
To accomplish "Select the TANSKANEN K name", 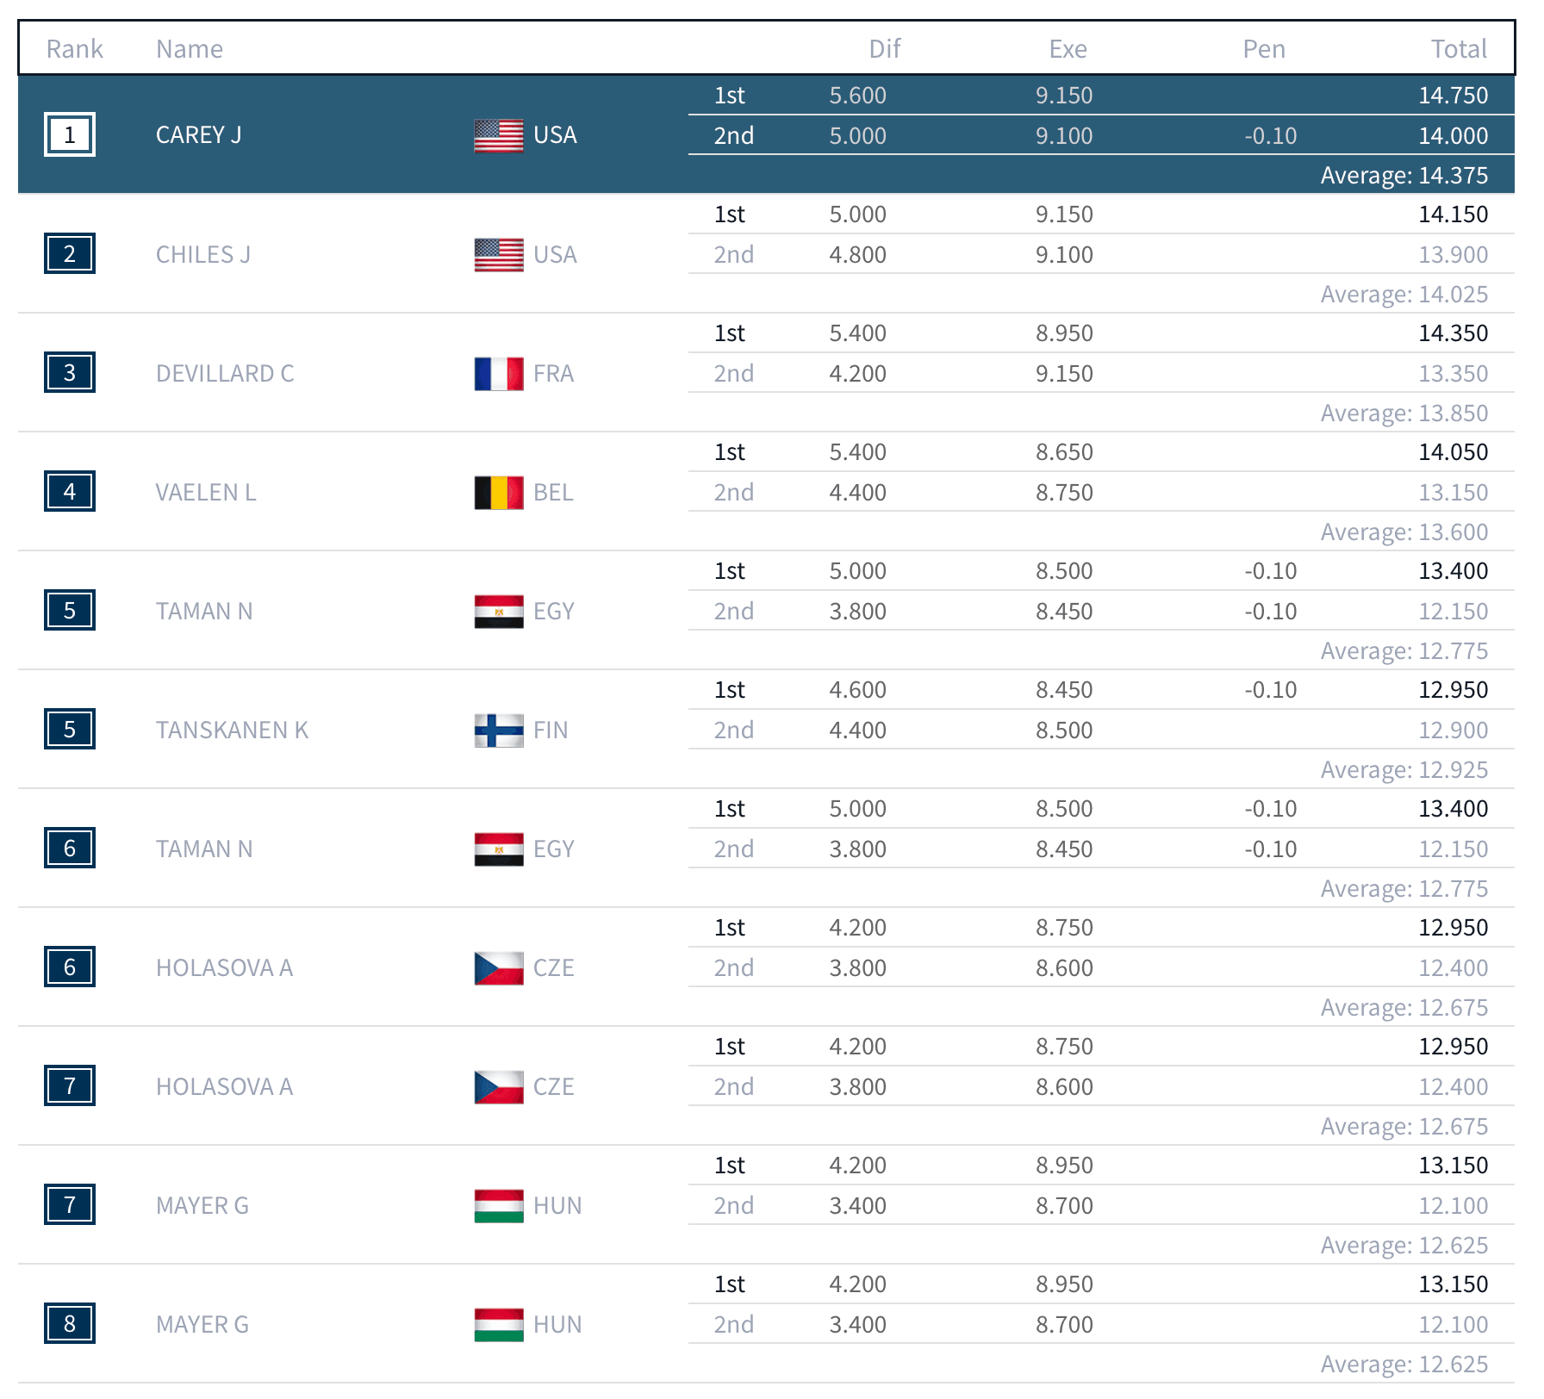I will click(x=231, y=731).
